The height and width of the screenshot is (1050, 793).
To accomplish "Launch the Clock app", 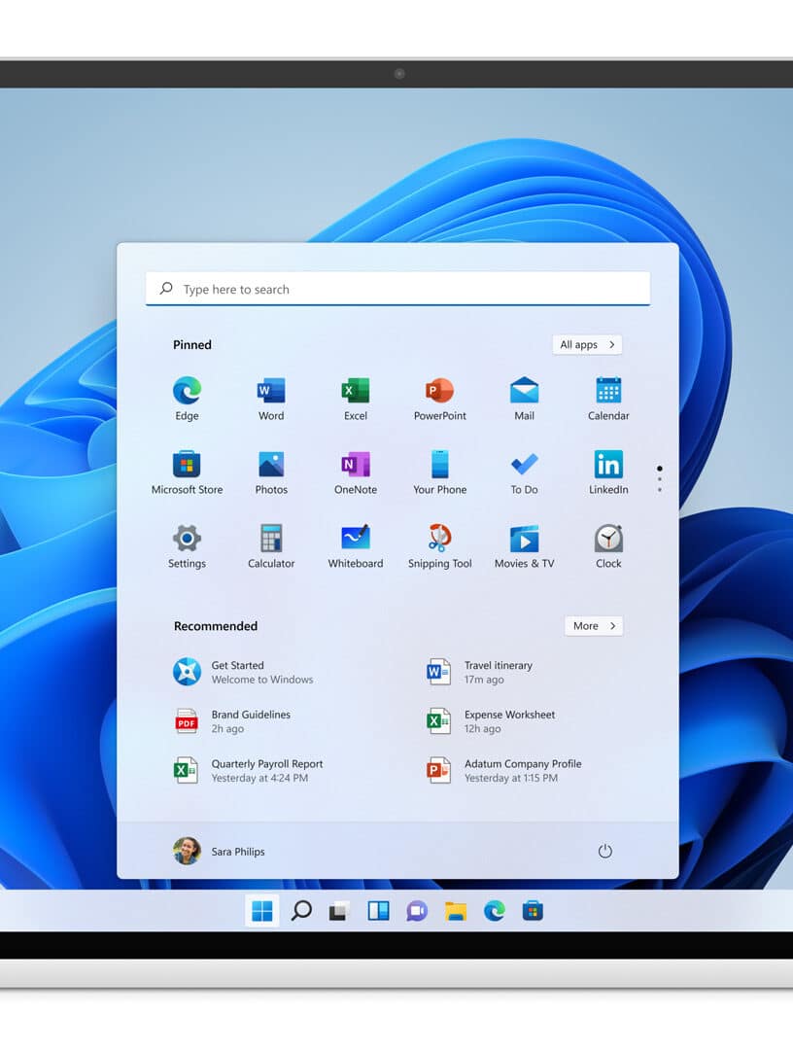I will tap(608, 546).
